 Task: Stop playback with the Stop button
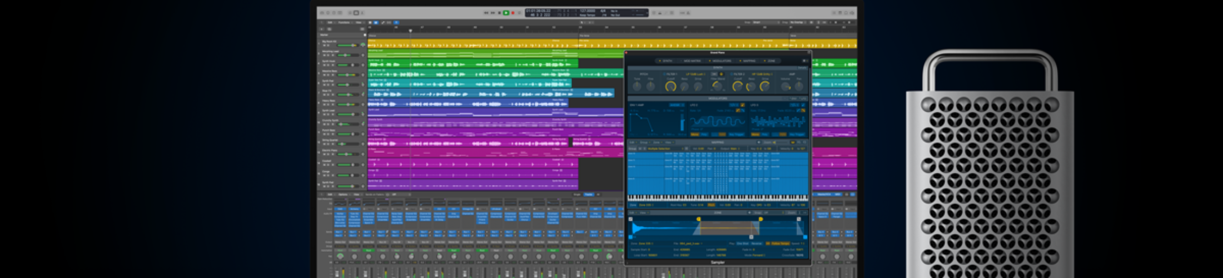tap(499, 13)
